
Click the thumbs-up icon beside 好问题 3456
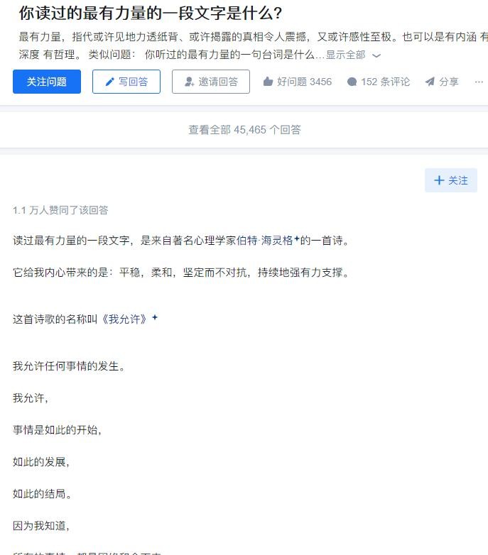(268, 82)
